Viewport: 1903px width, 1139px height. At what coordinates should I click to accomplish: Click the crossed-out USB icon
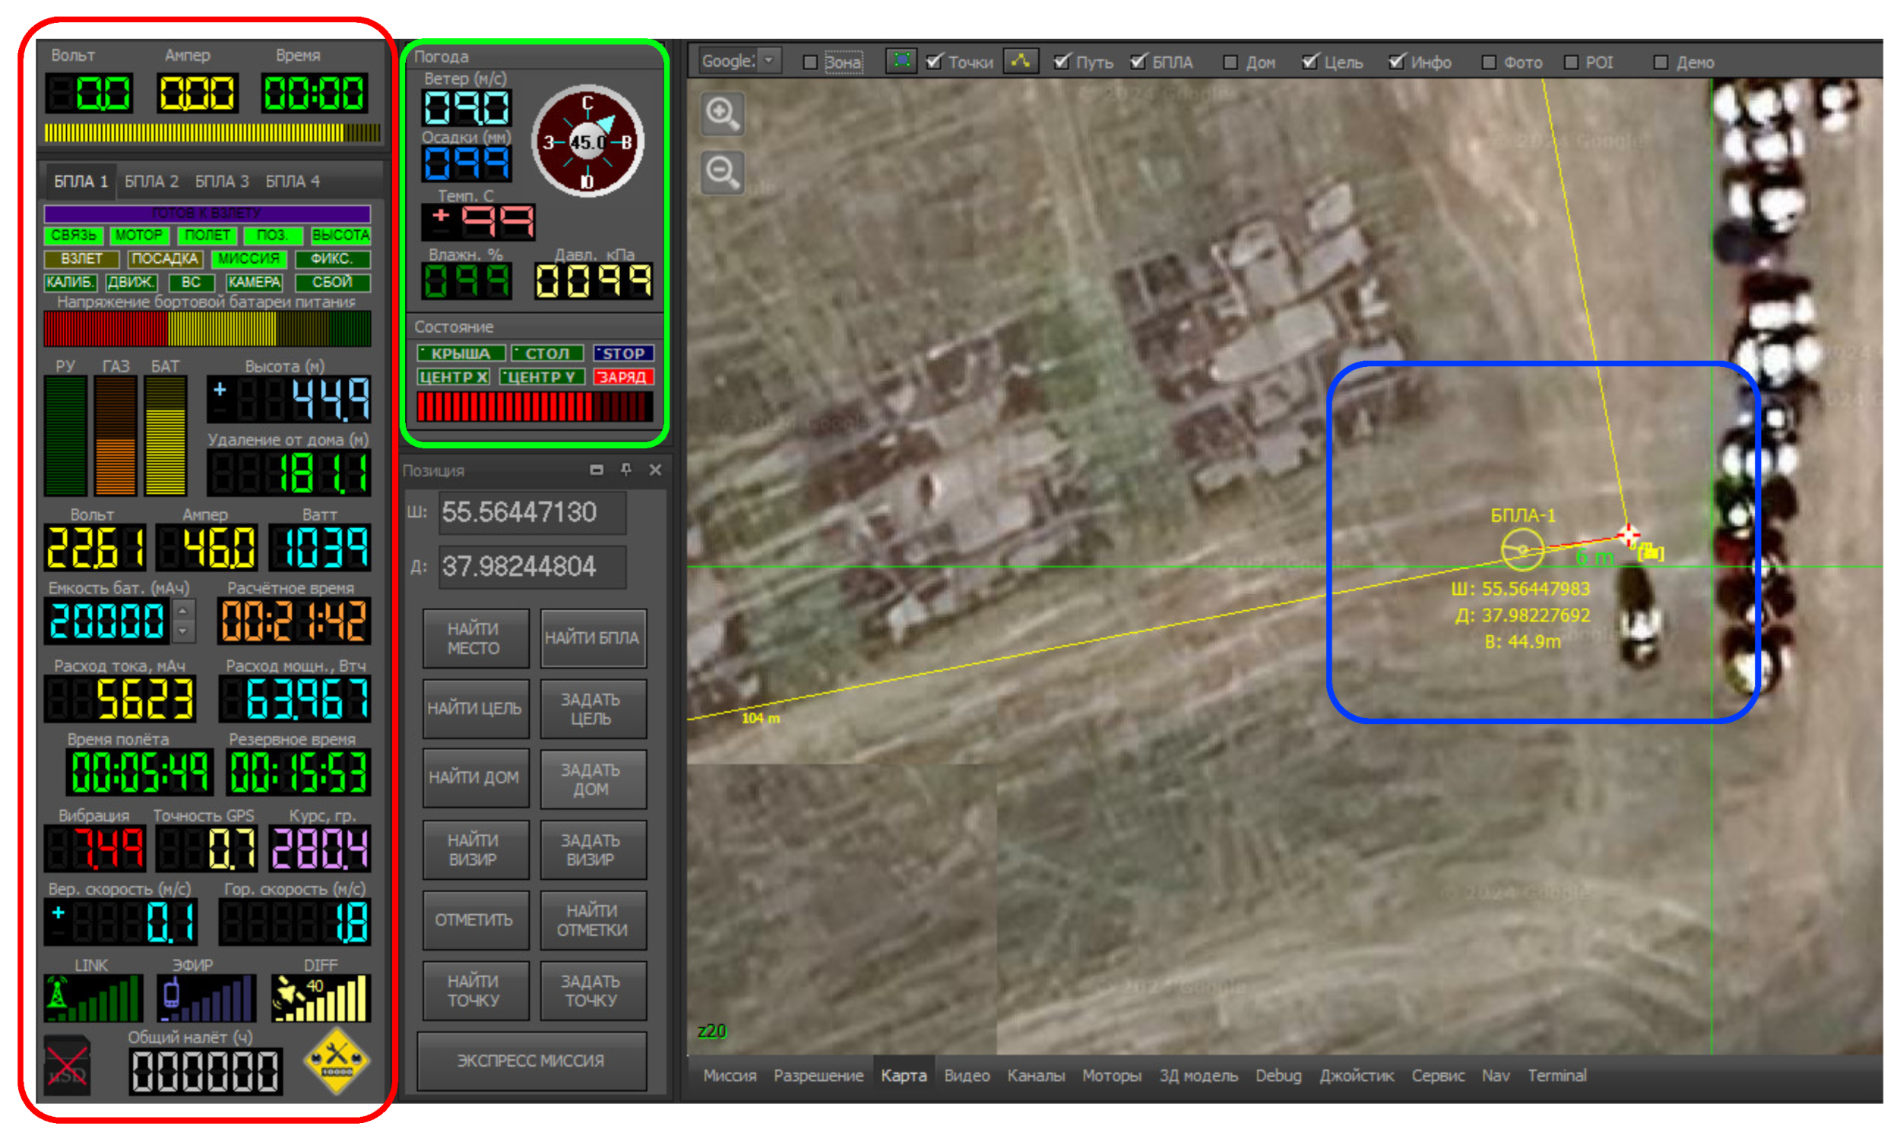tap(68, 1066)
